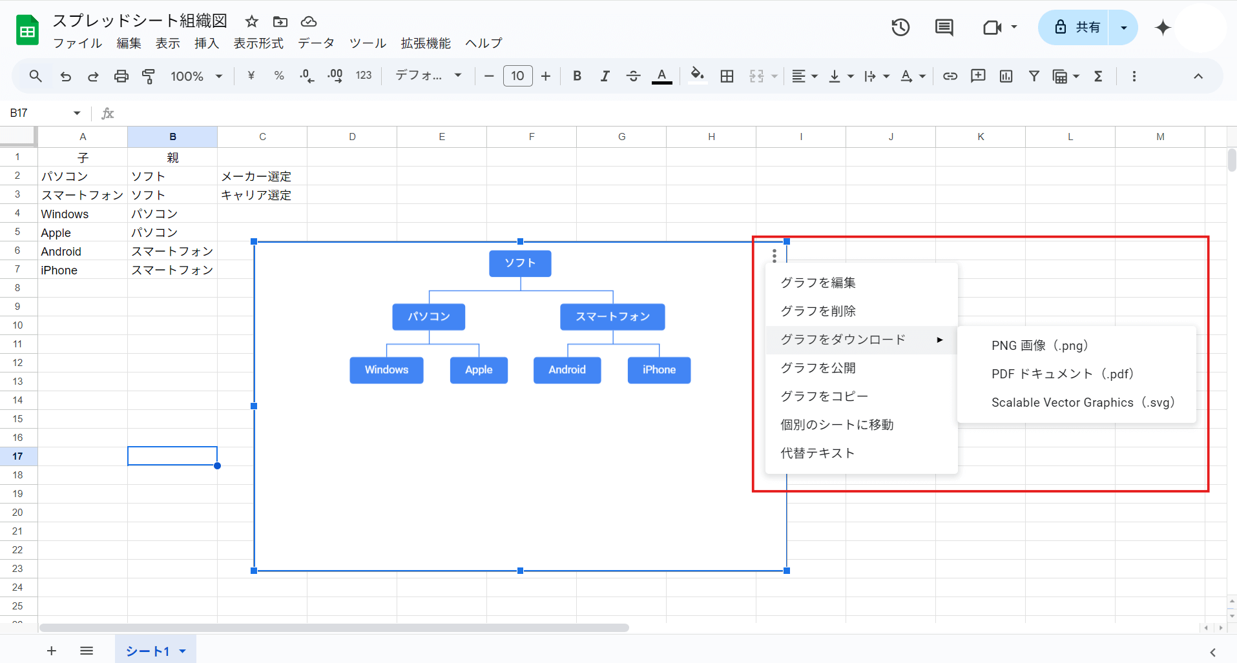1237x663 pixels.
Task: Select グラフをコピー menu entry
Action: (861, 396)
